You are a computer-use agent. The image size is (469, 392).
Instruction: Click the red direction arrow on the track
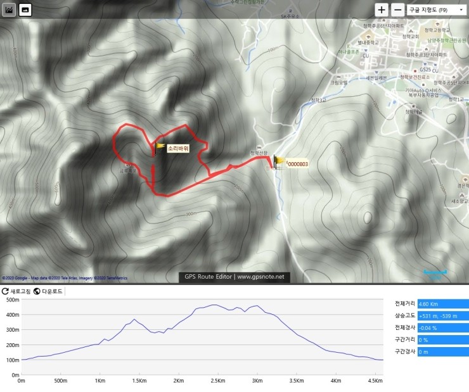(x=153, y=174)
